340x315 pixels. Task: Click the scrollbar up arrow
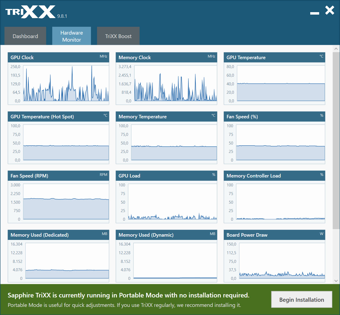tap(336, 49)
